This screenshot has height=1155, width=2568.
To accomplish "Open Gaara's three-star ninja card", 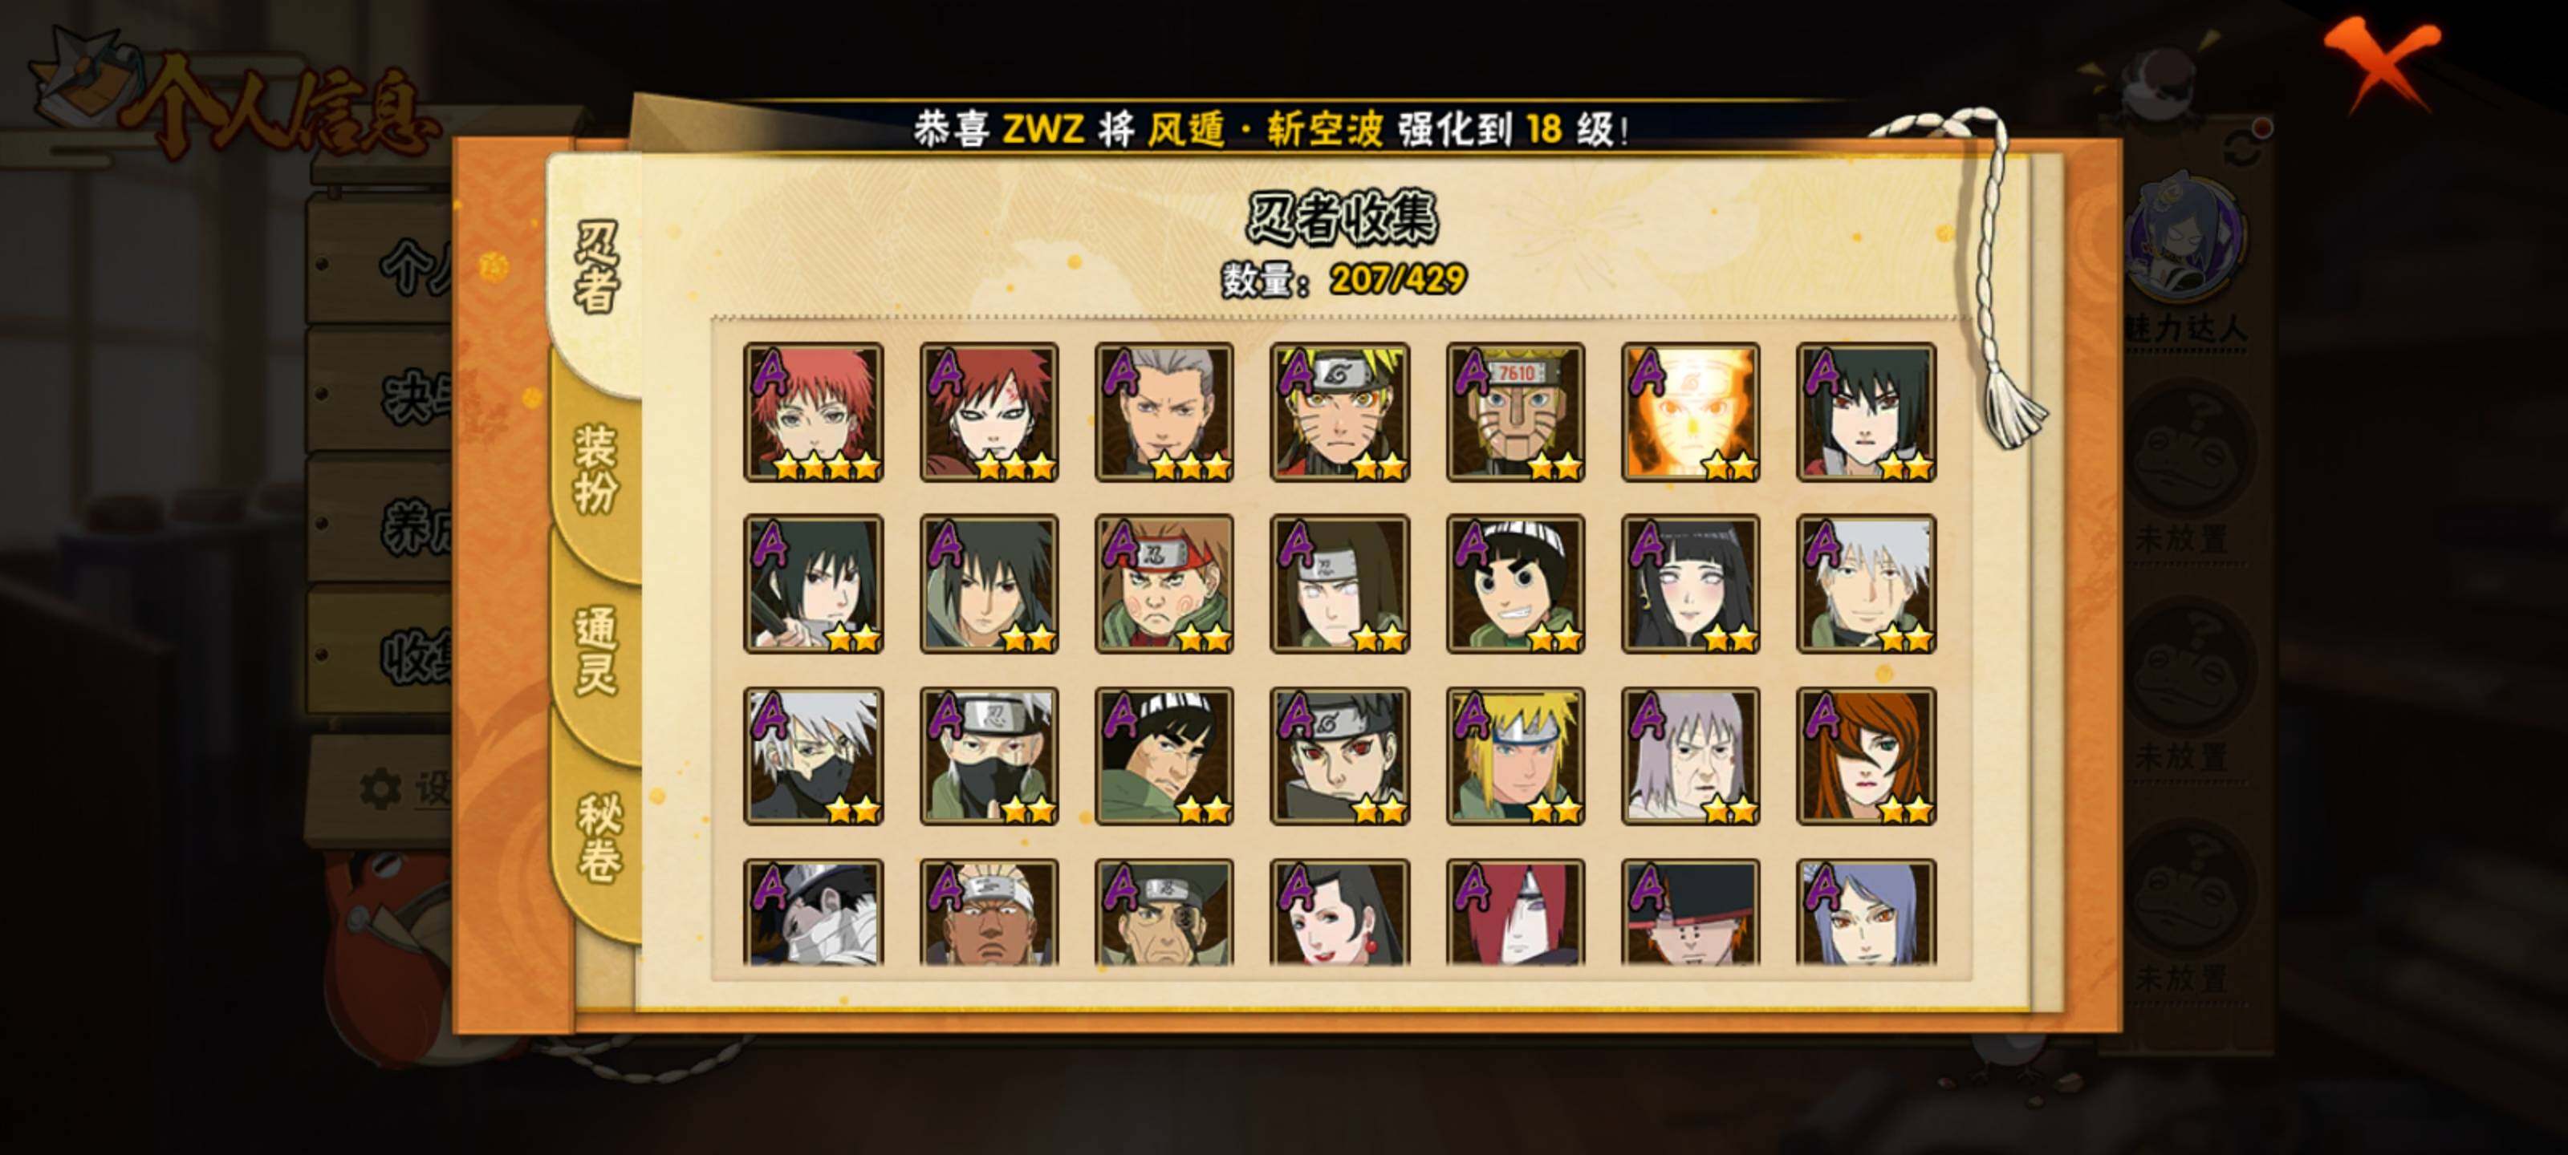I will (989, 412).
